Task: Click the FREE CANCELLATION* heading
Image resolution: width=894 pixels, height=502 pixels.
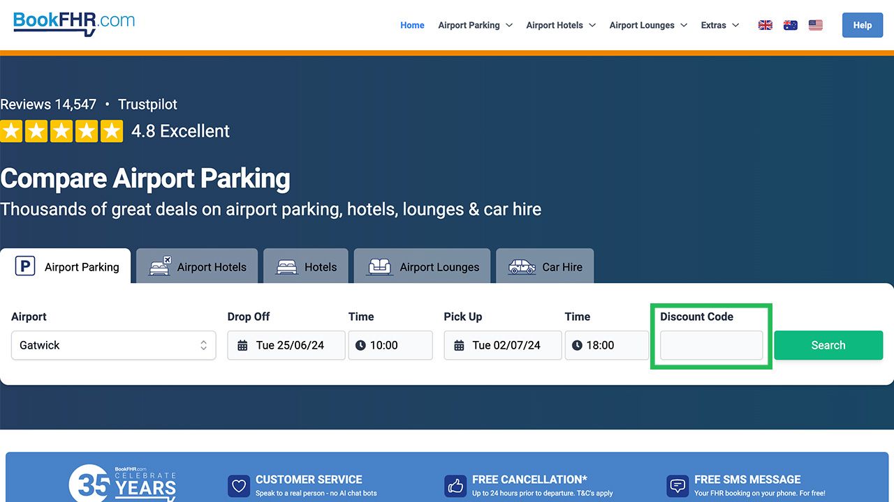Action: pos(529,480)
